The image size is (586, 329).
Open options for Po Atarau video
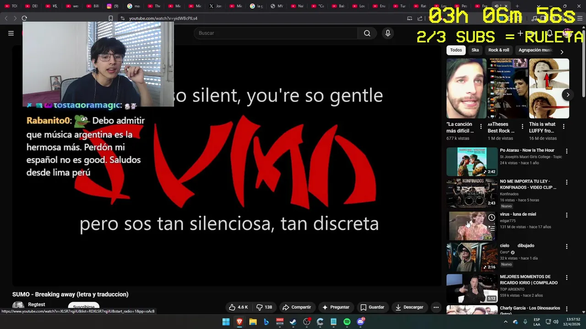(x=566, y=151)
